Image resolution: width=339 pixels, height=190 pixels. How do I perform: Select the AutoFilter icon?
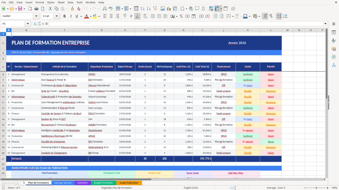[155, 8]
